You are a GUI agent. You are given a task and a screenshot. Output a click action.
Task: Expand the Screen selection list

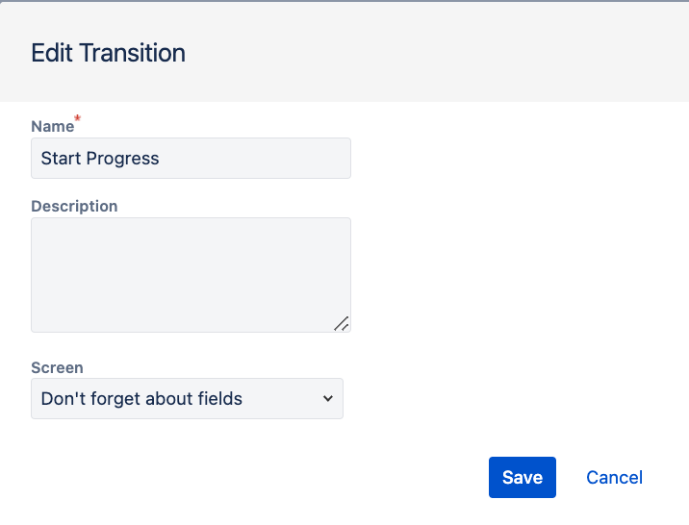tap(187, 398)
